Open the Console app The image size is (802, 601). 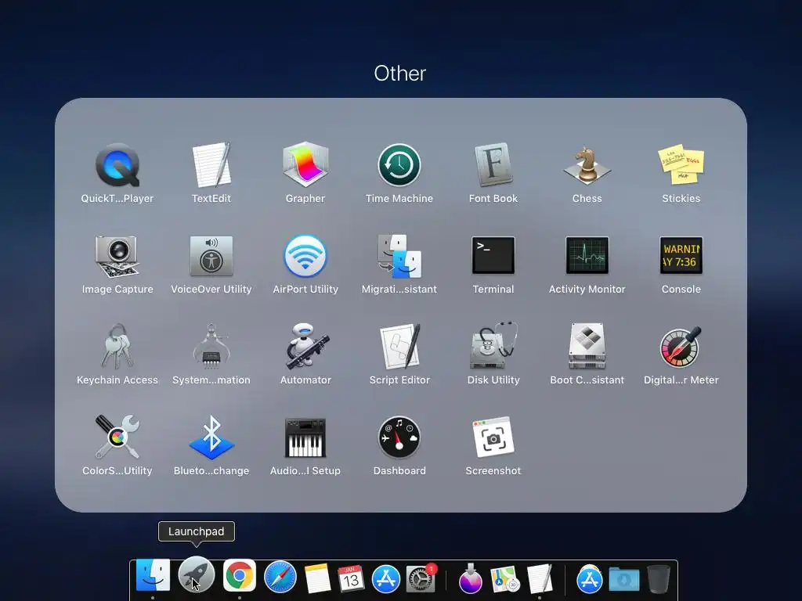681,256
